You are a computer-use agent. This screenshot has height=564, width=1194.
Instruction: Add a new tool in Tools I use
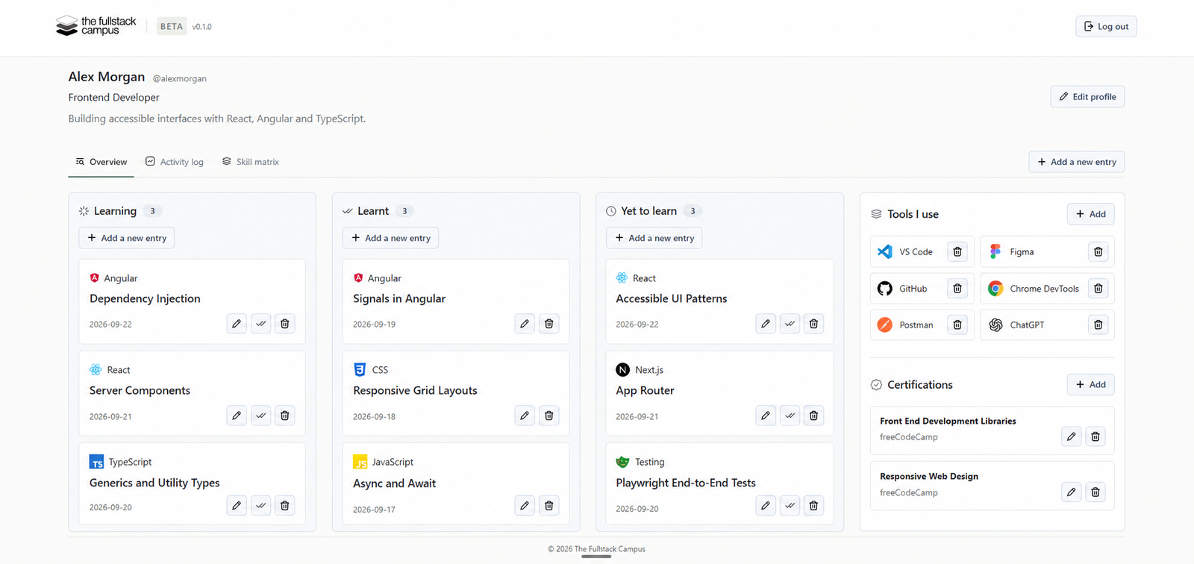coord(1090,214)
